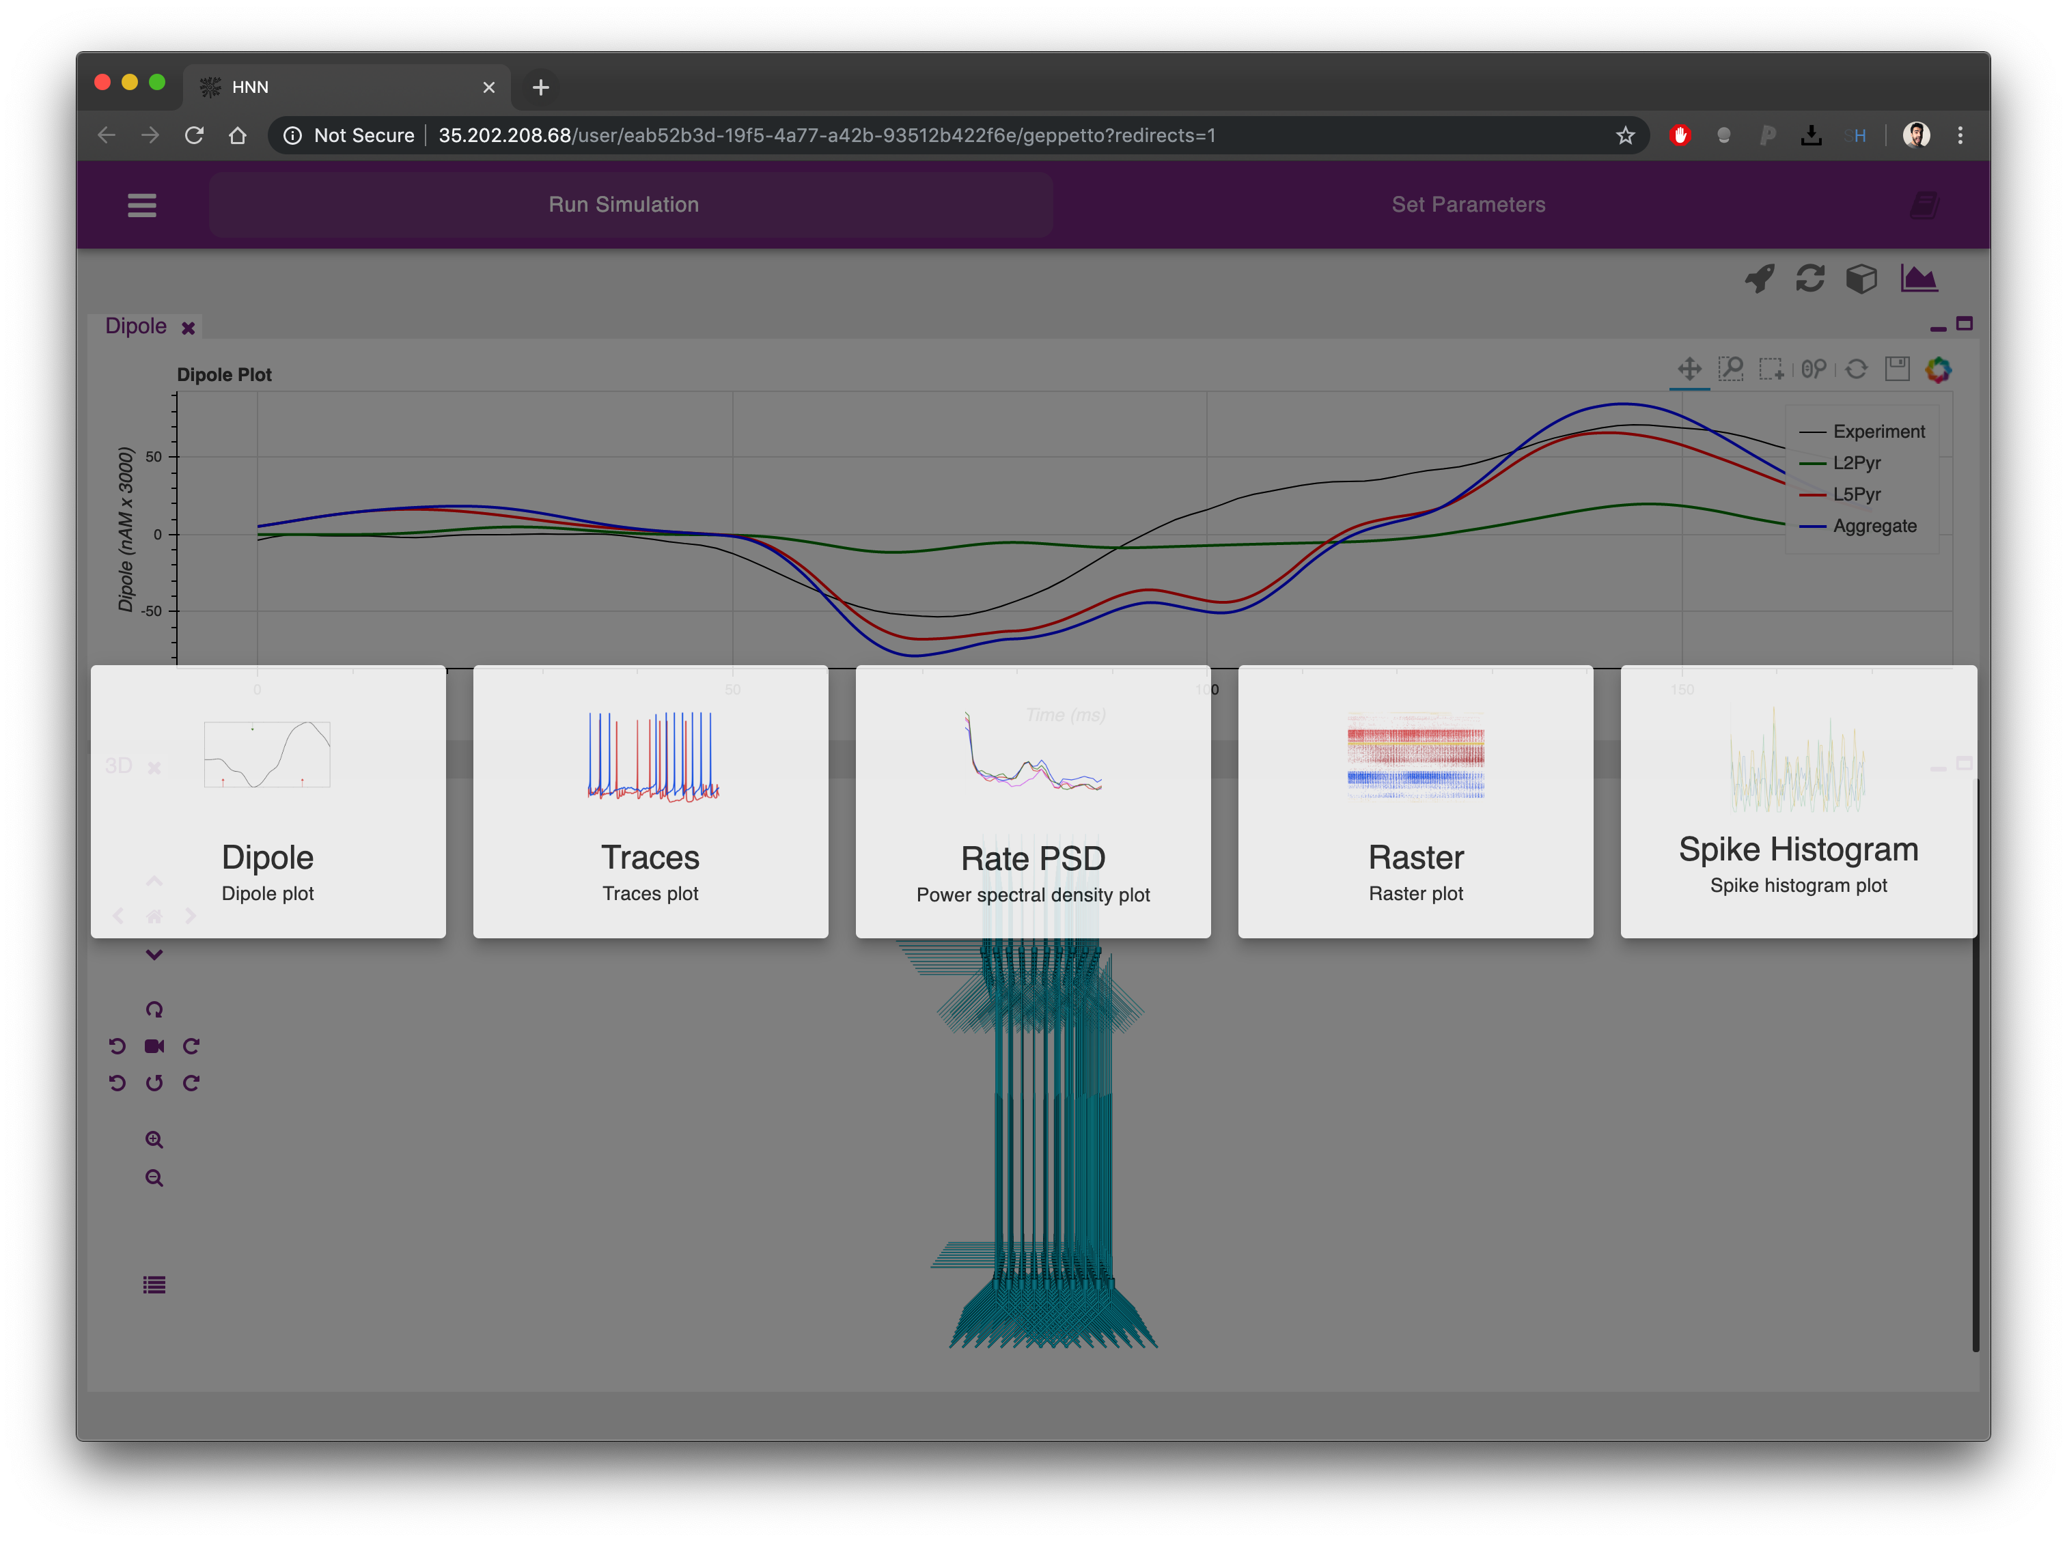Select the Bokeh pan tool

1689,369
